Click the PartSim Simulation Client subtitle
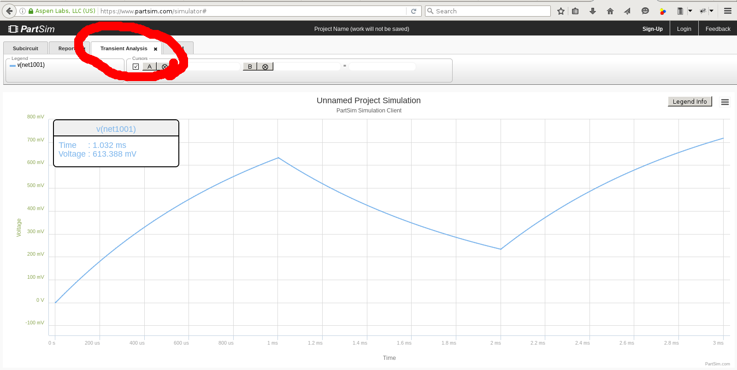 pos(369,111)
